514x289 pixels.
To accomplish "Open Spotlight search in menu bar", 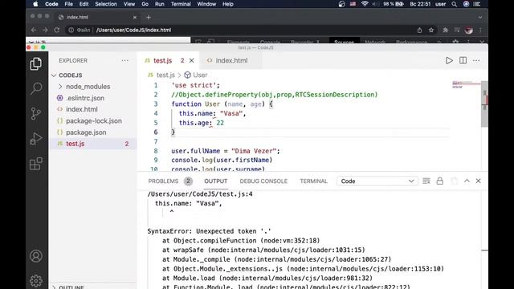I will click(455, 4).
